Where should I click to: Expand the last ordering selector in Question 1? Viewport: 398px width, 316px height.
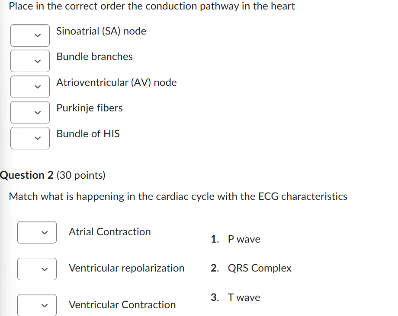[x=30, y=138]
